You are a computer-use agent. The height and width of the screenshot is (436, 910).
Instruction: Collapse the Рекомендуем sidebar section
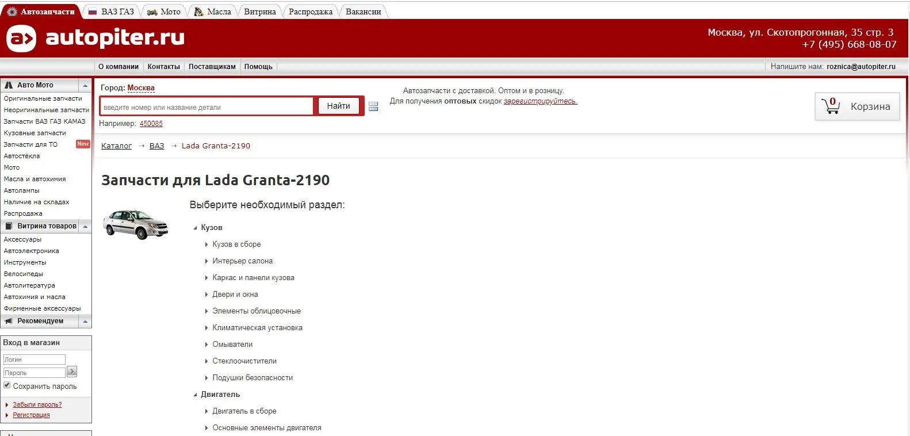[85, 322]
